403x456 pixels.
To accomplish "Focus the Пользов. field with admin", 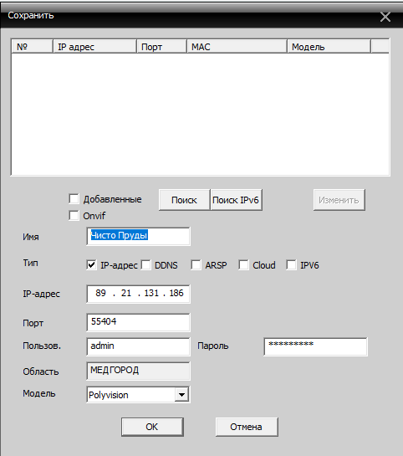I will click(138, 346).
